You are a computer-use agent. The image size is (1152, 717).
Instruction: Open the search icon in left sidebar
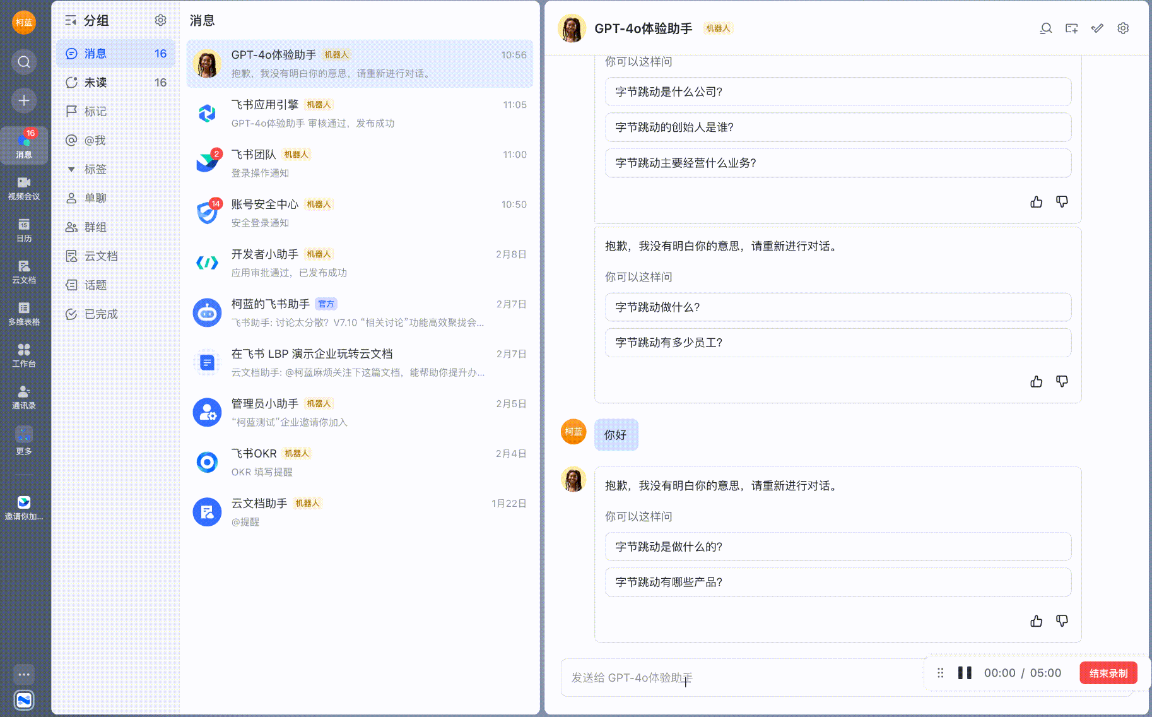(24, 62)
